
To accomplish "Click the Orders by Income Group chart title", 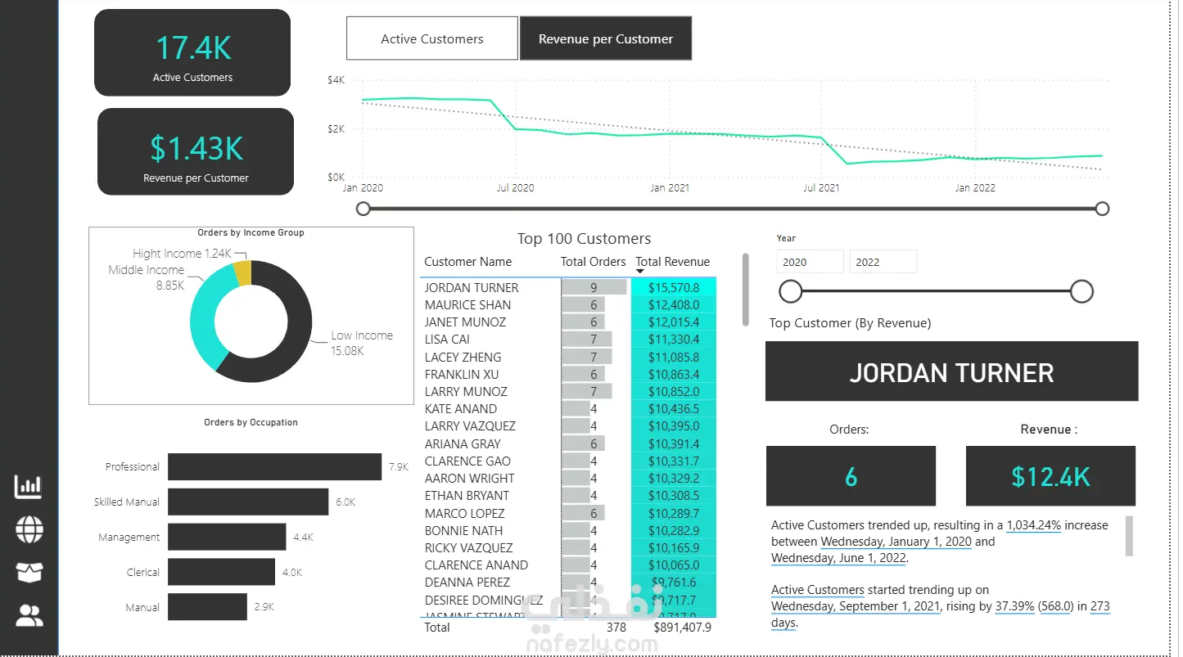I will [251, 232].
